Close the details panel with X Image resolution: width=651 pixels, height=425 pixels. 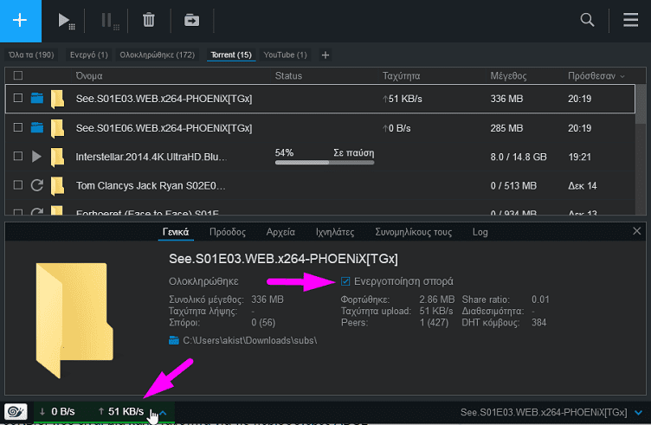pos(637,231)
